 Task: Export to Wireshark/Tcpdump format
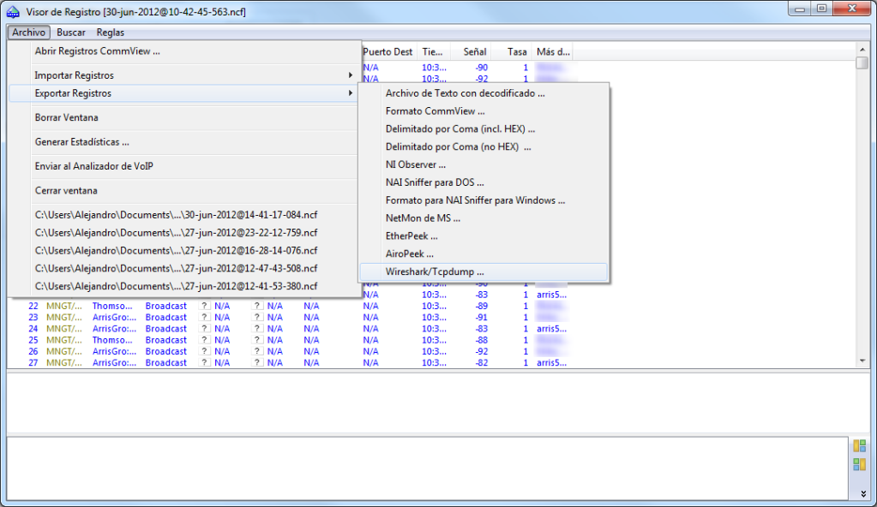click(484, 272)
